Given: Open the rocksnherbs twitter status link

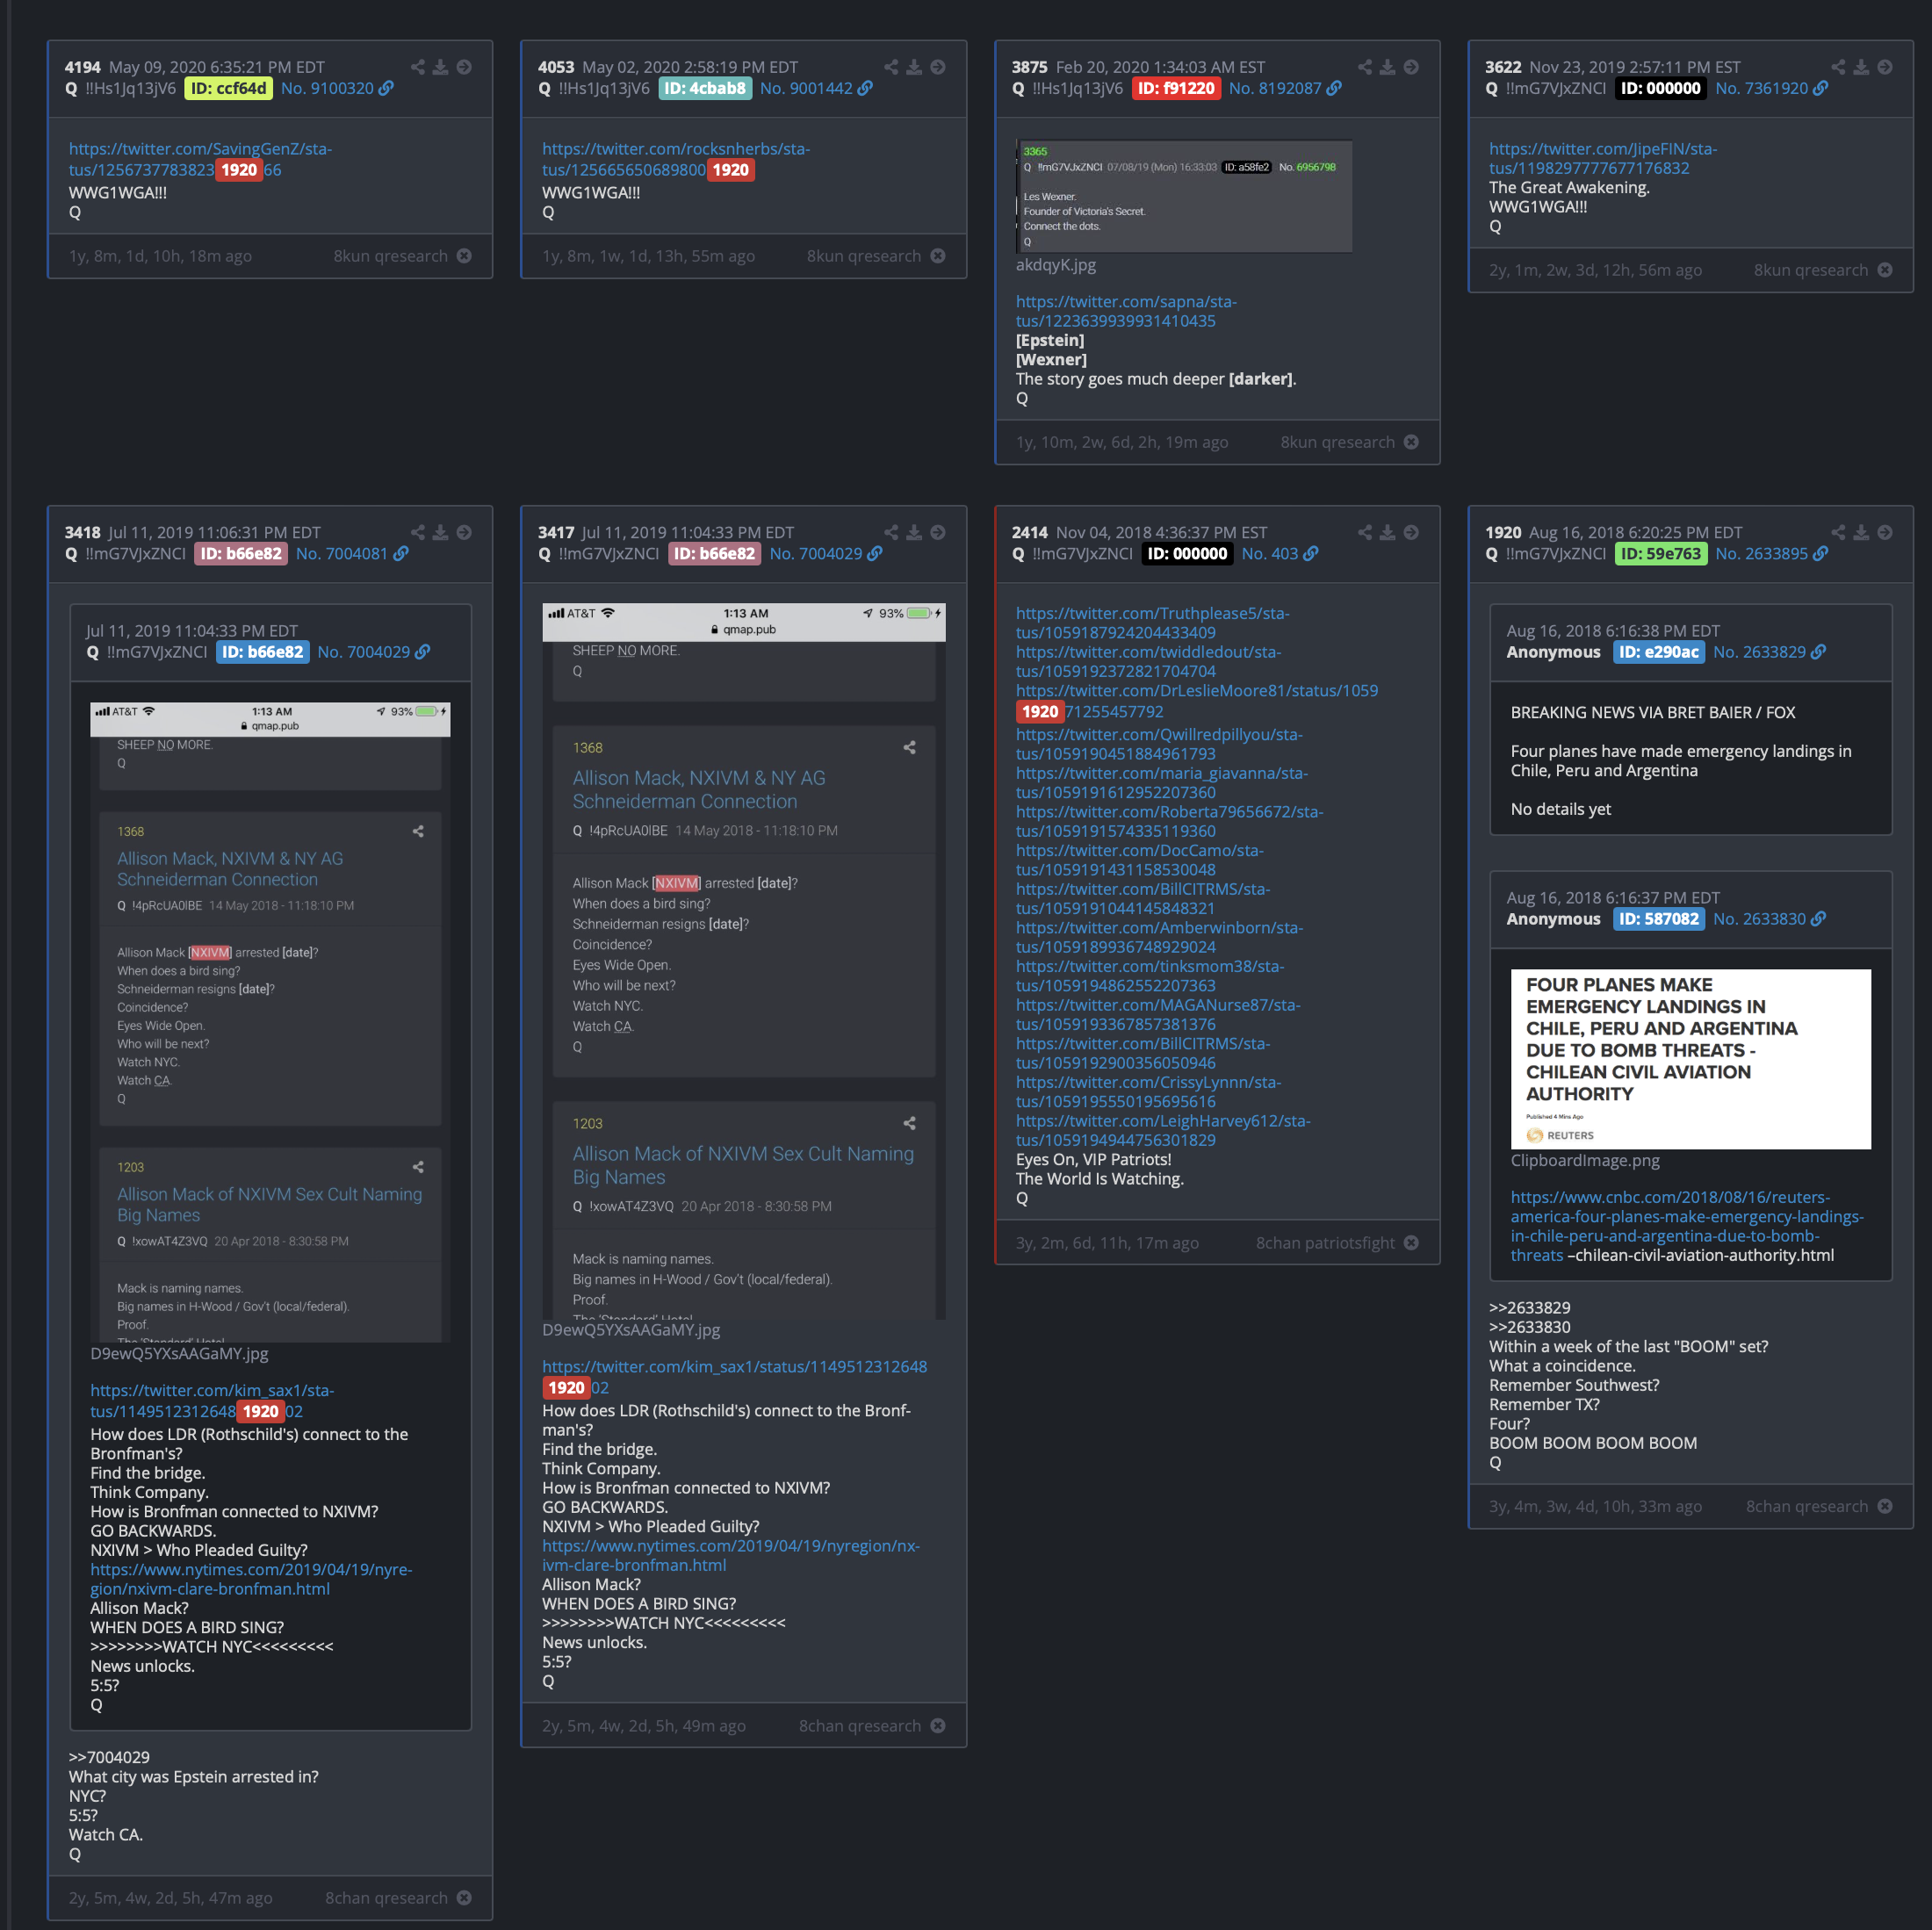Looking at the screenshot, I should pos(676,159).
